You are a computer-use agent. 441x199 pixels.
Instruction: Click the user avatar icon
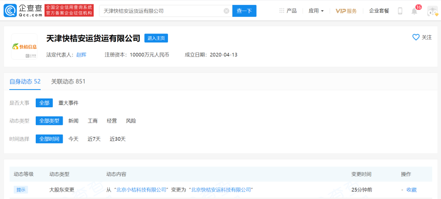click(432, 11)
